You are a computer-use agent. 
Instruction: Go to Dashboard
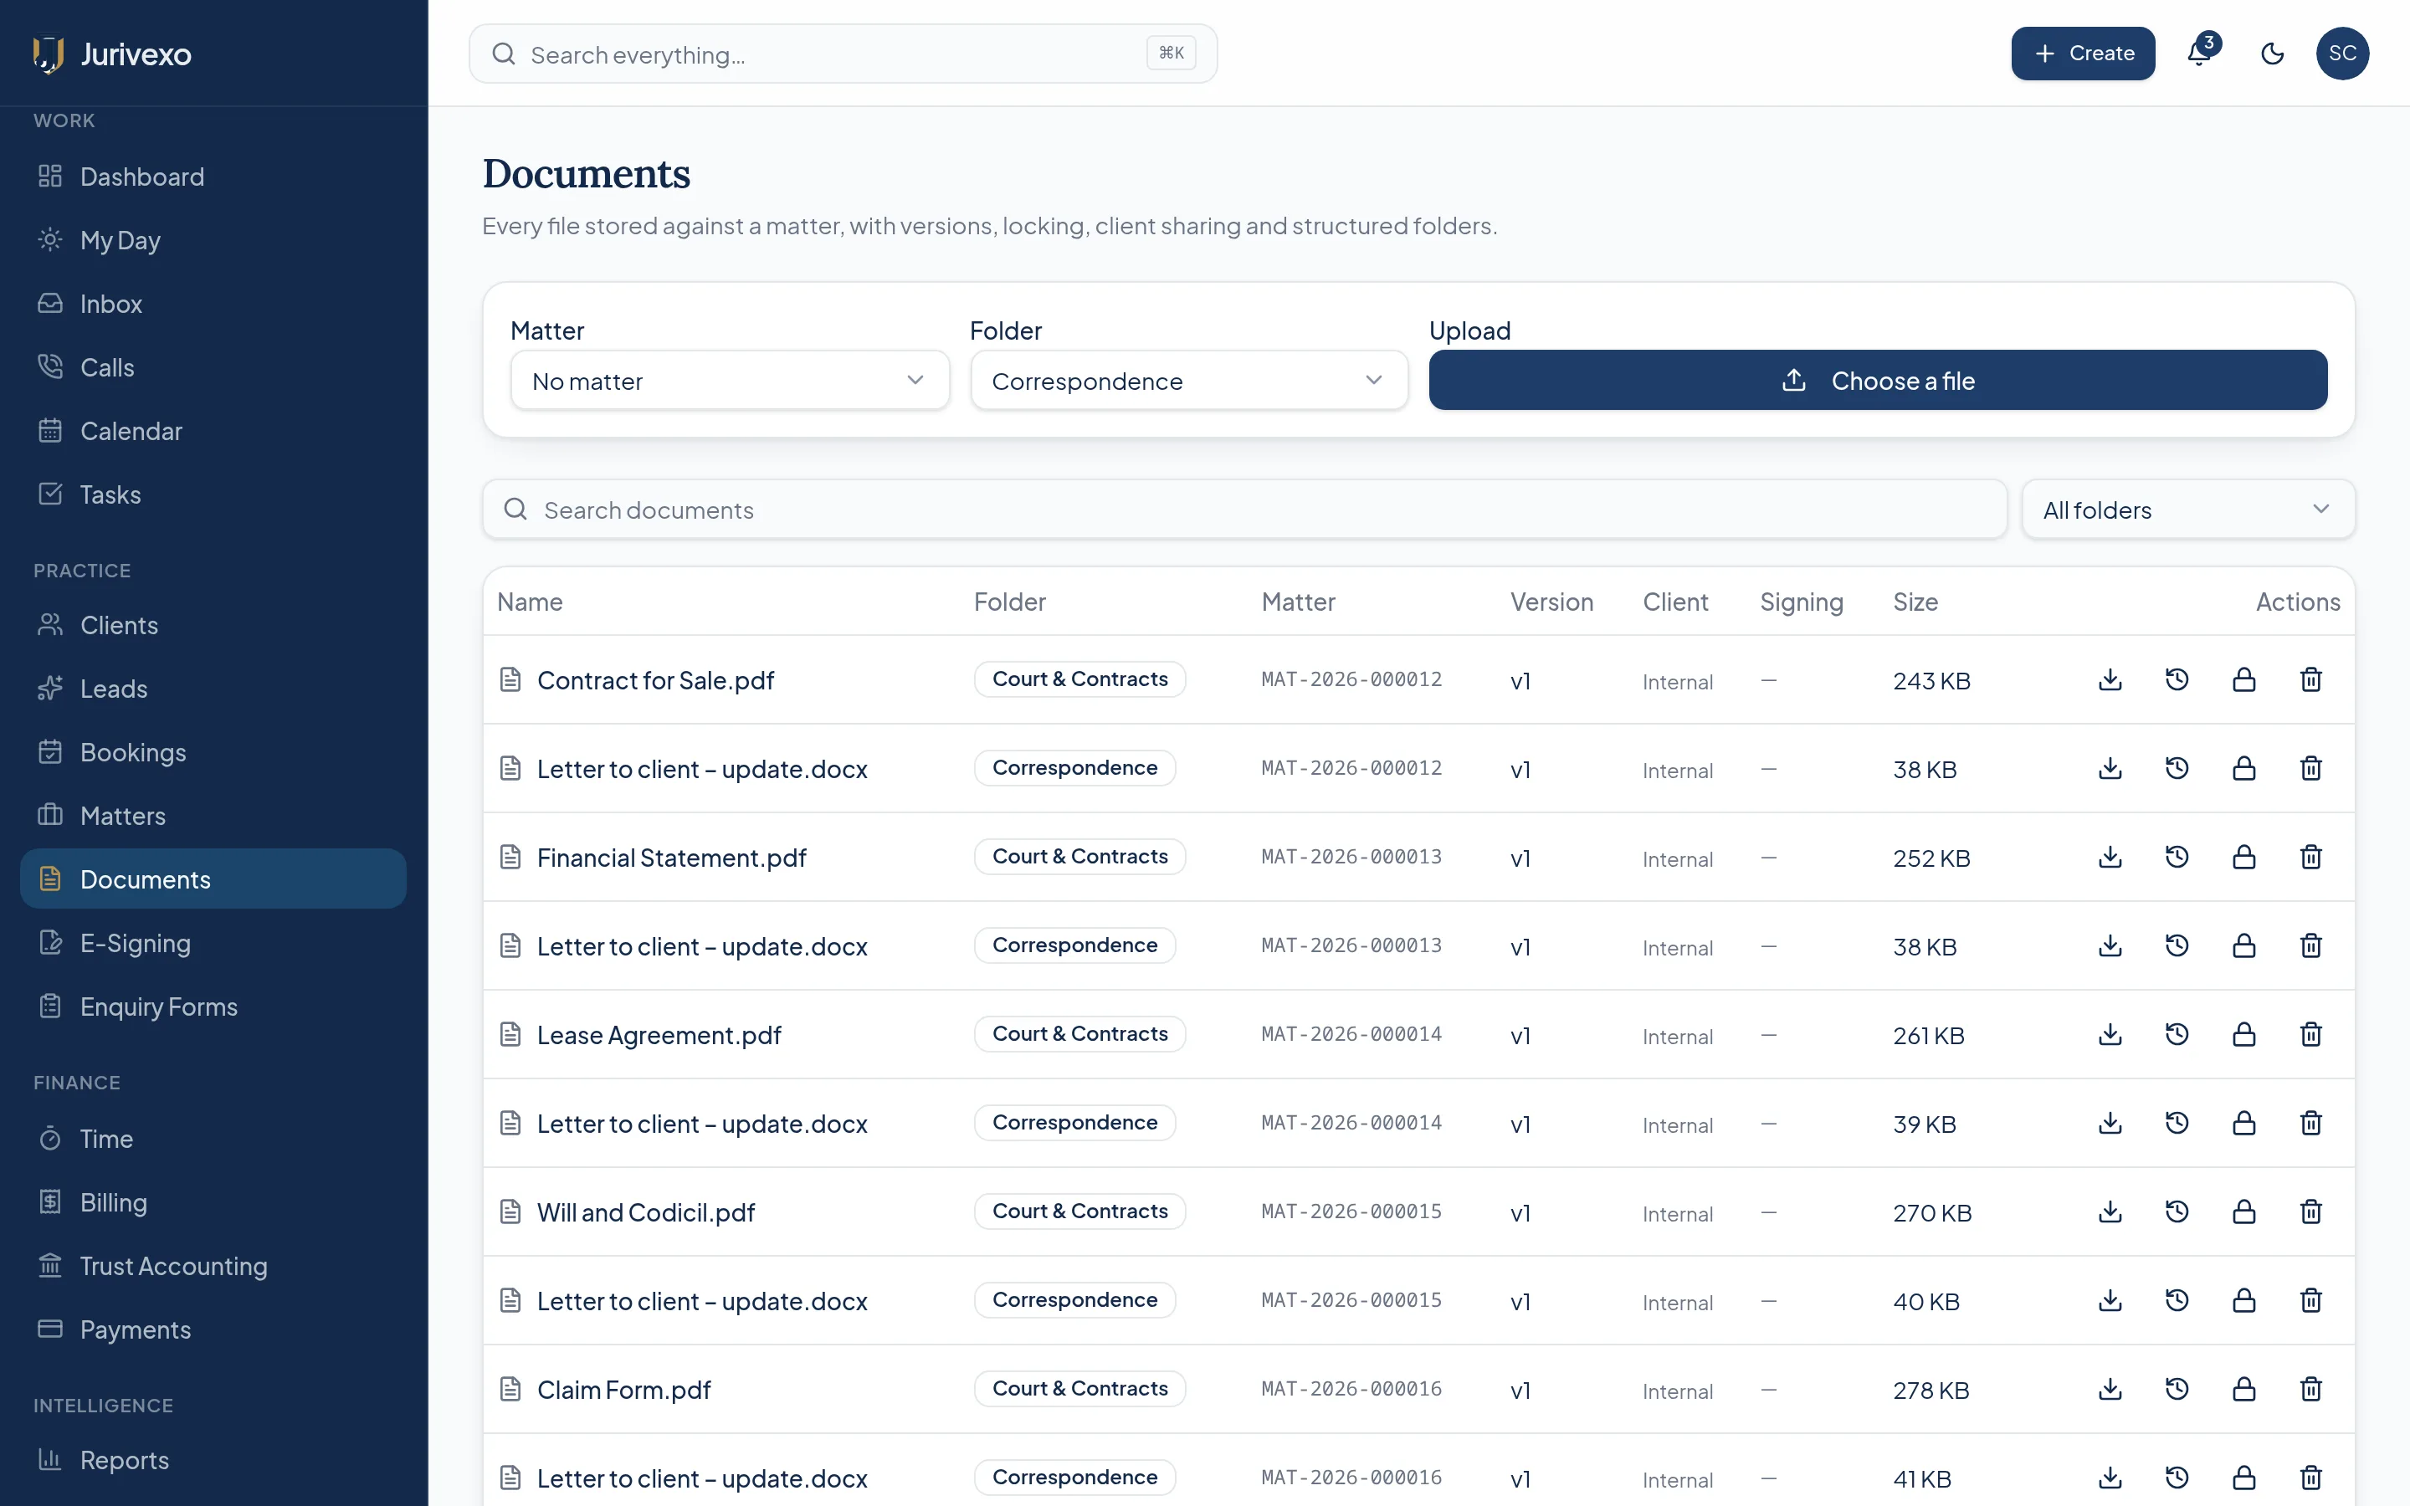[x=213, y=177]
